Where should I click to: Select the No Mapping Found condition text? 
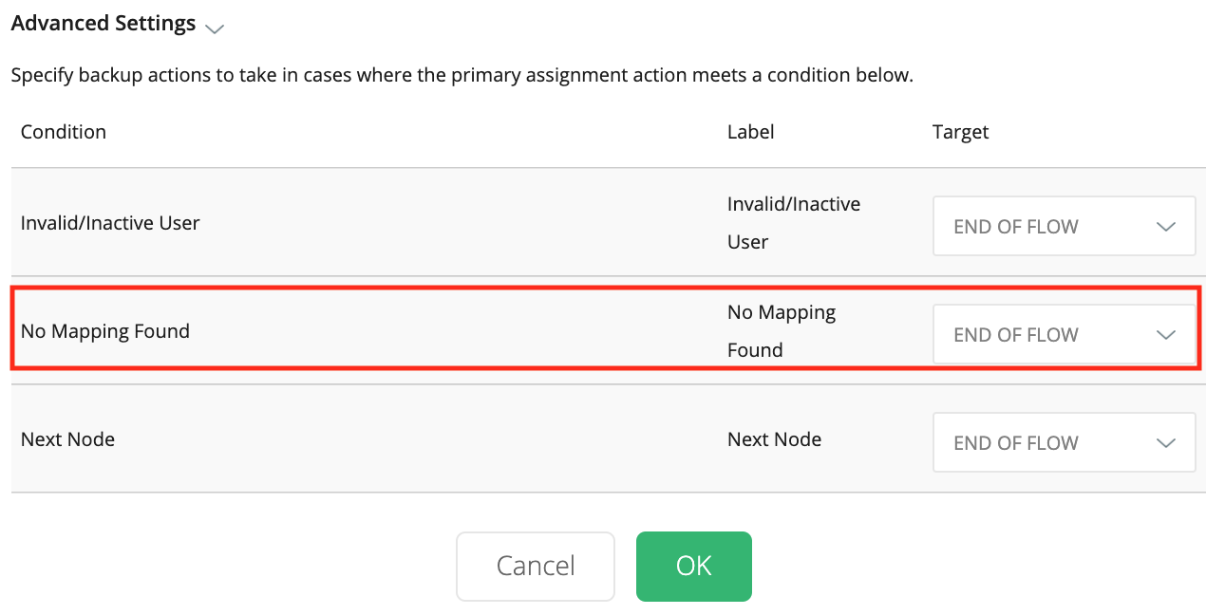click(x=105, y=331)
